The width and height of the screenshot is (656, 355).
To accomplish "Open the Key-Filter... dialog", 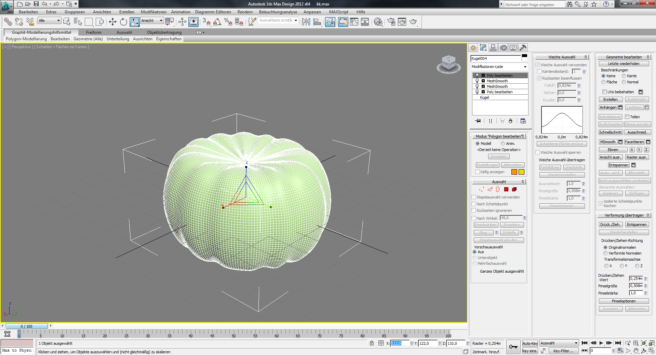I will tap(563, 351).
